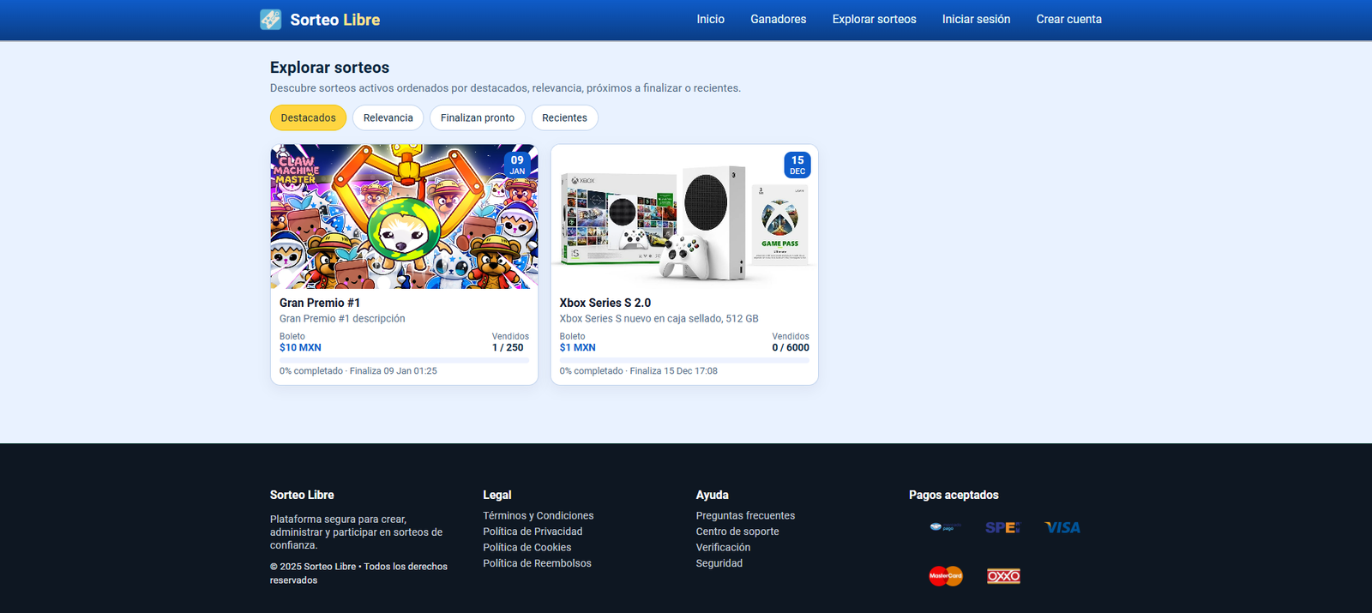Go to Explorar sorteos in the nav bar
Viewport: 1372px width, 613px height.
pos(874,19)
